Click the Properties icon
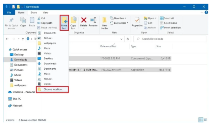The height and width of the screenshot is (129, 214). [137, 20]
